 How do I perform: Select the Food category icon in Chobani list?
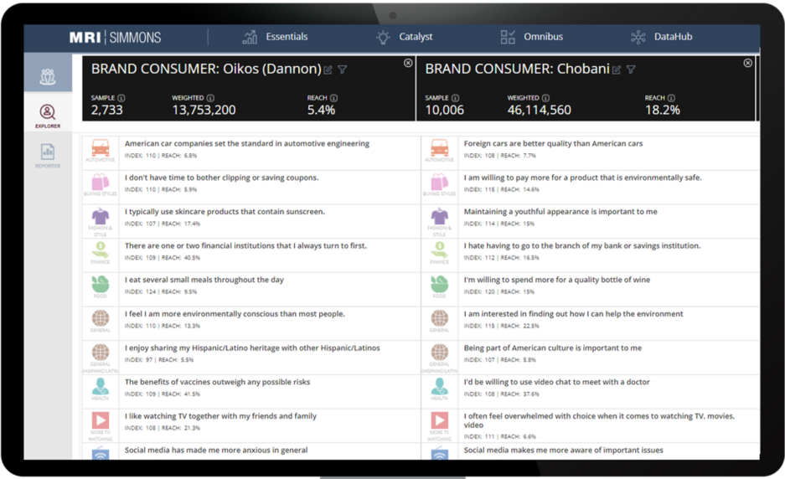439,286
